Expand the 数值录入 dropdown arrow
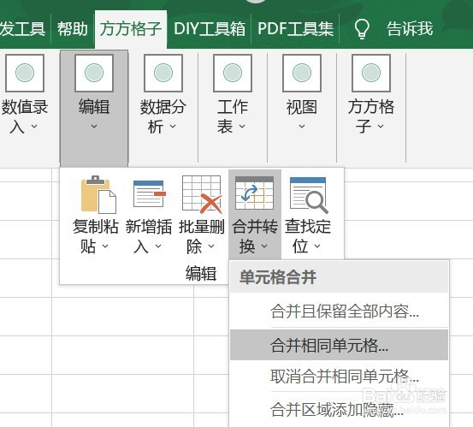The image size is (473, 427). pyautogui.click(x=34, y=126)
